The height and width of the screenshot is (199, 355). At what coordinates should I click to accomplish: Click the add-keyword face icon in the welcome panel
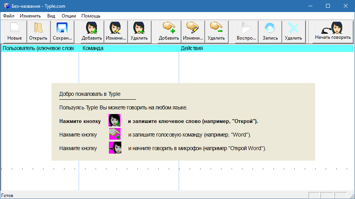click(115, 120)
